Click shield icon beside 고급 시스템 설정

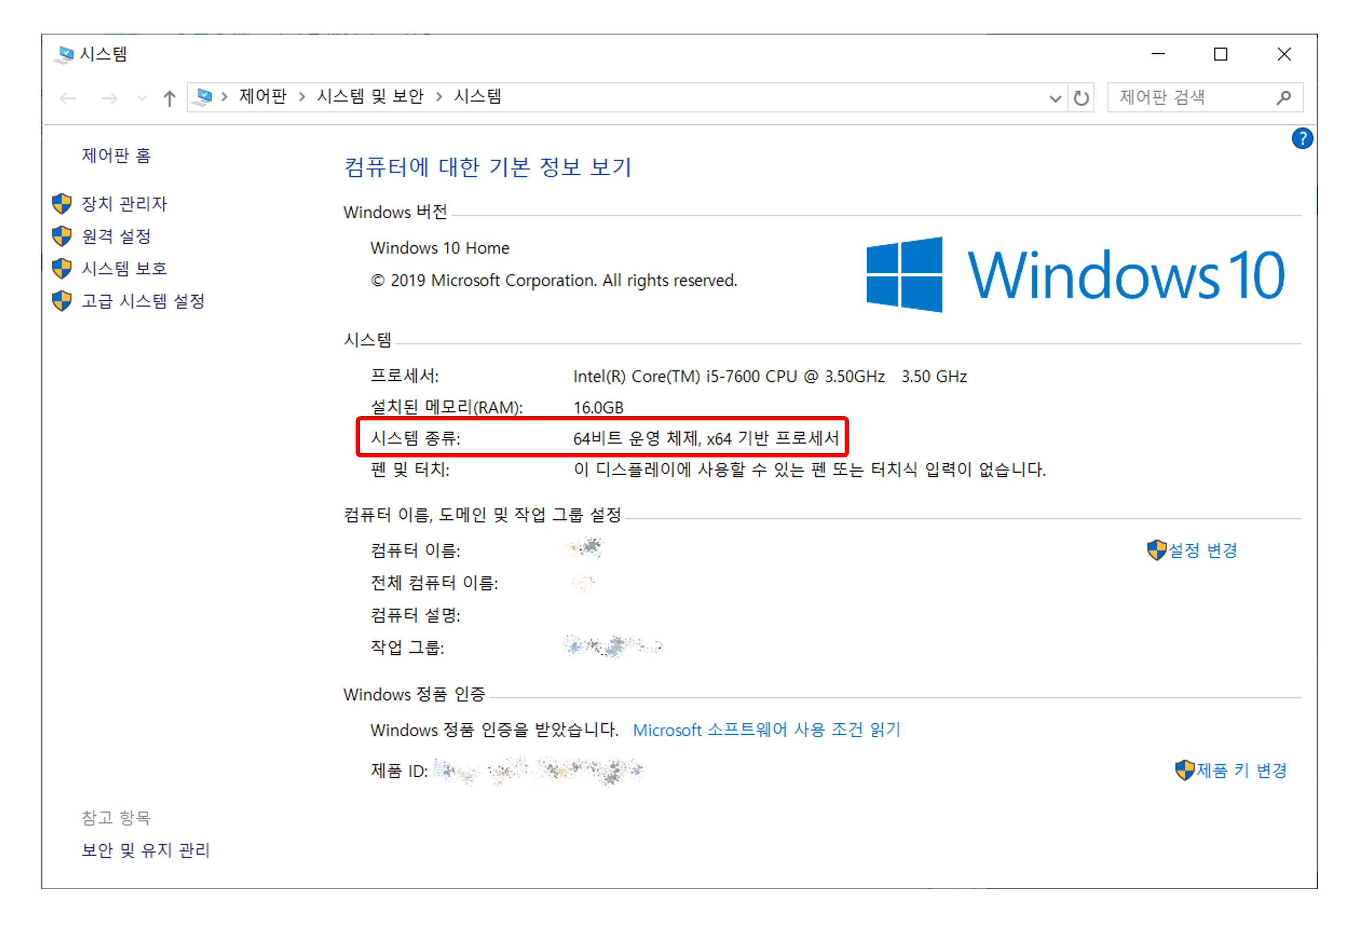coord(61,301)
